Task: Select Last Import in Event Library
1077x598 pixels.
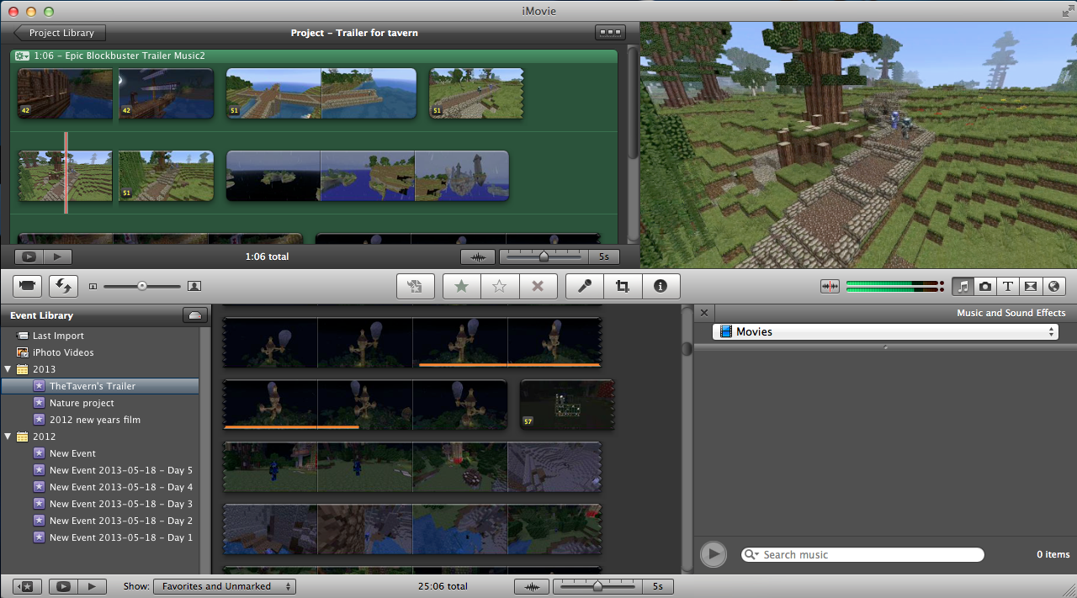Action: click(58, 336)
